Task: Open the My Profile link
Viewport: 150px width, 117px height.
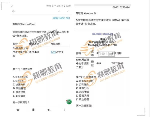Action: 97,34
